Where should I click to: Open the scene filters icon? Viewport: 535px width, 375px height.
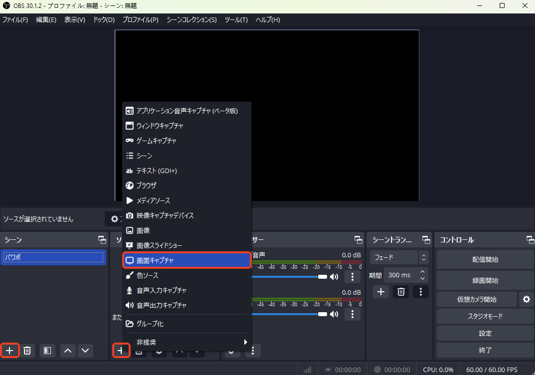tap(46, 351)
